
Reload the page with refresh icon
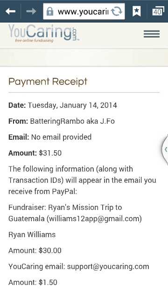(116, 11)
